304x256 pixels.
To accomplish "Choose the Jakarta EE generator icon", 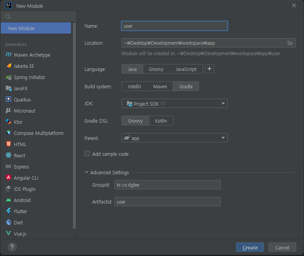I will point(9,66).
